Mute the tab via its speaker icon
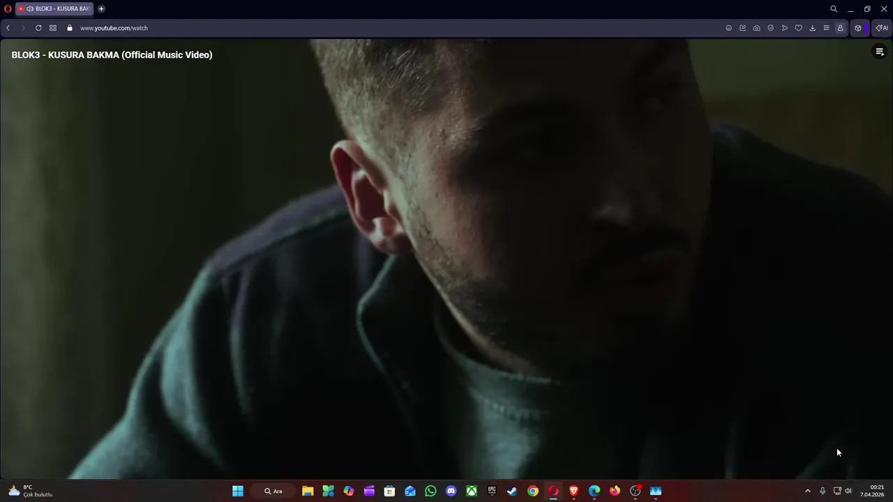The image size is (893, 502). (x=30, y=9)
